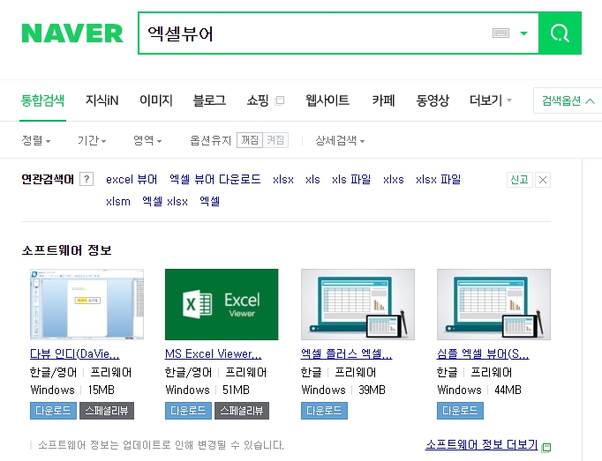
Task: Click related search 'xlsx'
Action: point(283,180)
